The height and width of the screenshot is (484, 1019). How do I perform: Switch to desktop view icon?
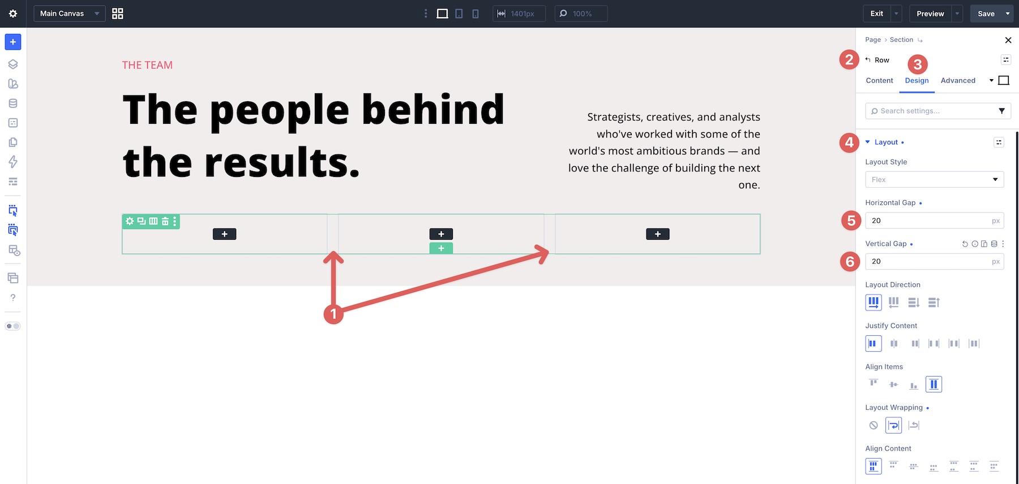click(x=443, y=14)
